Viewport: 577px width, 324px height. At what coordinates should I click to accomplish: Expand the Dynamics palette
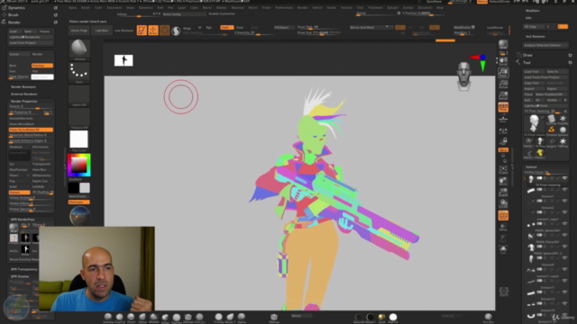[x=16, y=8]
